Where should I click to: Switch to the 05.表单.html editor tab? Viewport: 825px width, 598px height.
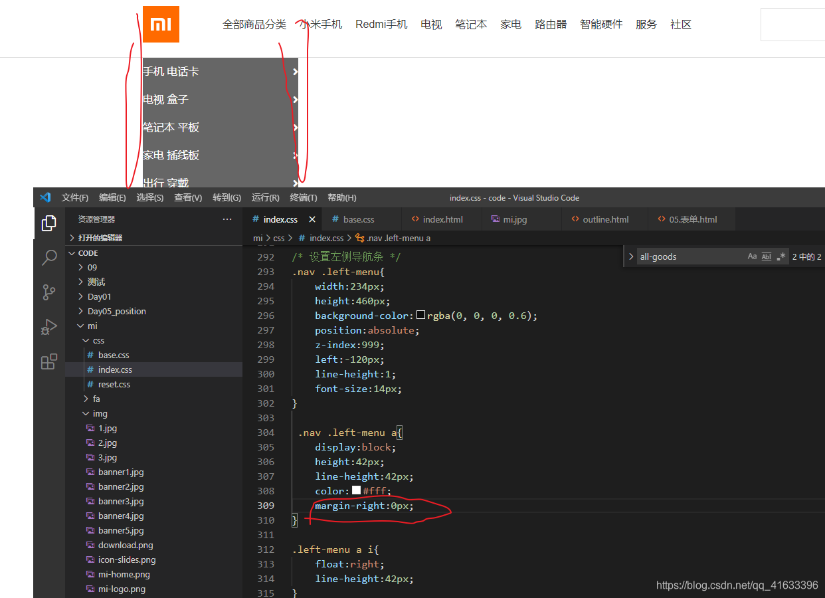coord(692,219)
